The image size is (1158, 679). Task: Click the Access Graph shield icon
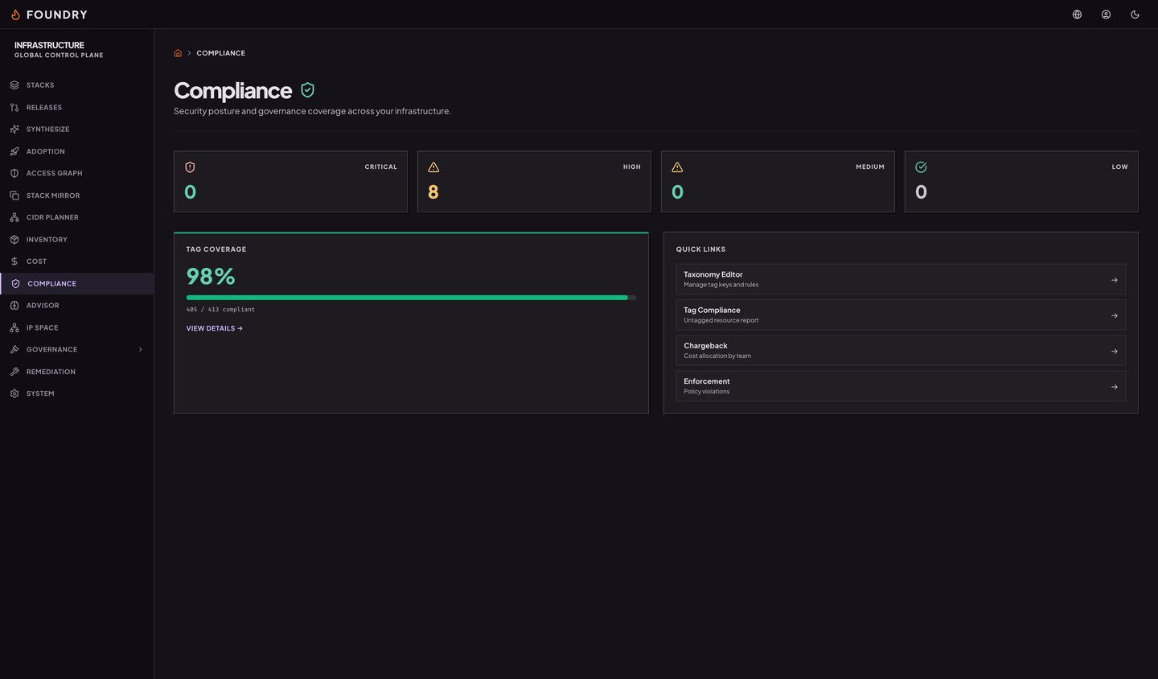coord(14,173)
